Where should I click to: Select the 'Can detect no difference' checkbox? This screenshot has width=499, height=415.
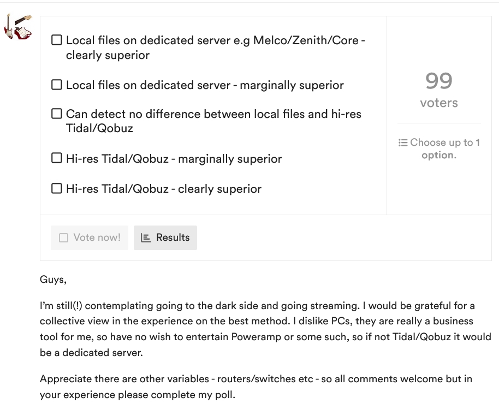click(x=56, y=114)
